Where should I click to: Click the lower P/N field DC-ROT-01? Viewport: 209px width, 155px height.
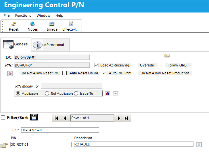(41, 144)
